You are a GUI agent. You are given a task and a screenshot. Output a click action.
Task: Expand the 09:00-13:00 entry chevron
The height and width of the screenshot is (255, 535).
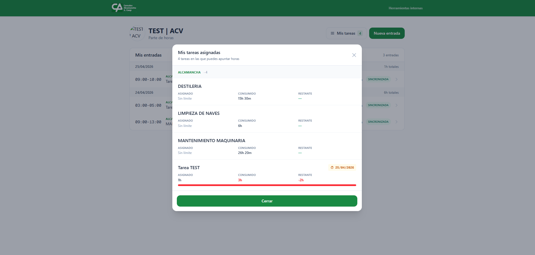tap(397, 122)
